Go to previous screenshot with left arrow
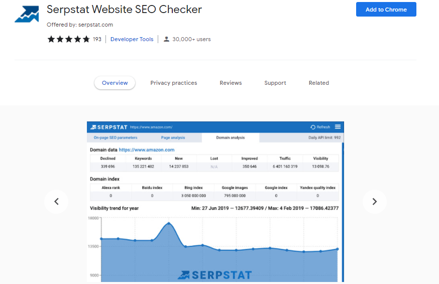This screenshot has width=439, height=284. coord(56,202)
